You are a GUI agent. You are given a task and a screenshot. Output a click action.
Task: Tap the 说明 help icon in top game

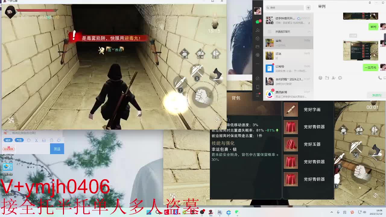click(x=200, y=54)
